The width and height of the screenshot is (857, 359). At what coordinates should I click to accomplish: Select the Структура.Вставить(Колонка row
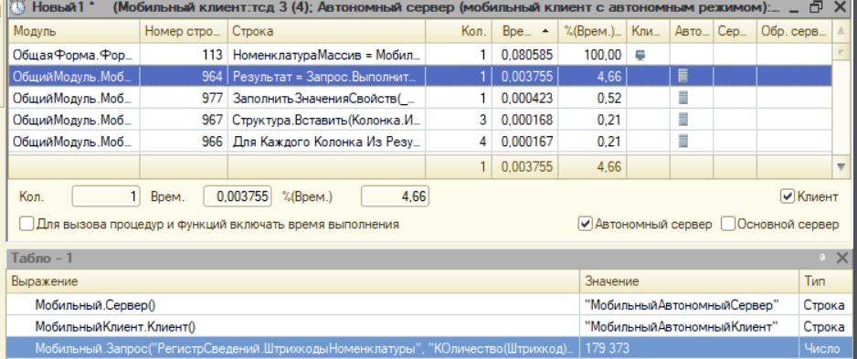point(420,121)
